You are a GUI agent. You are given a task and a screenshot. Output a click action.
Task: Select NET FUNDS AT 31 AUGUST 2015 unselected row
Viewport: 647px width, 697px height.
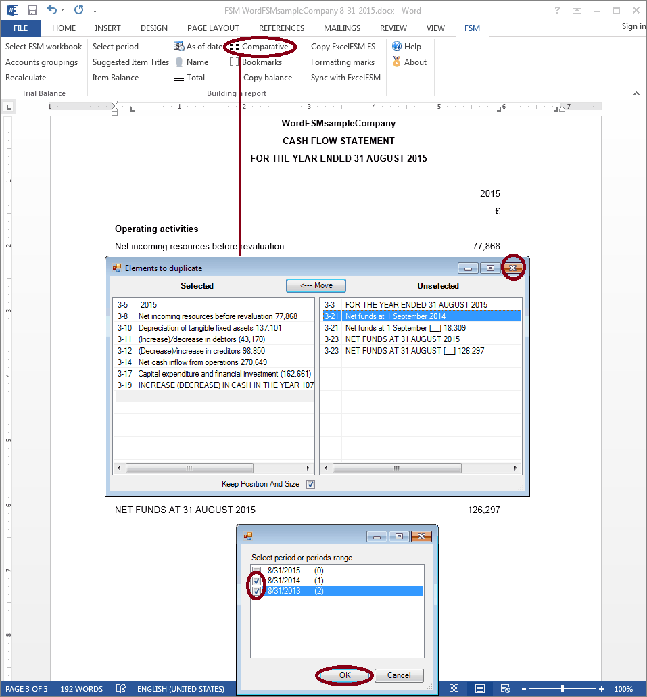422,339
